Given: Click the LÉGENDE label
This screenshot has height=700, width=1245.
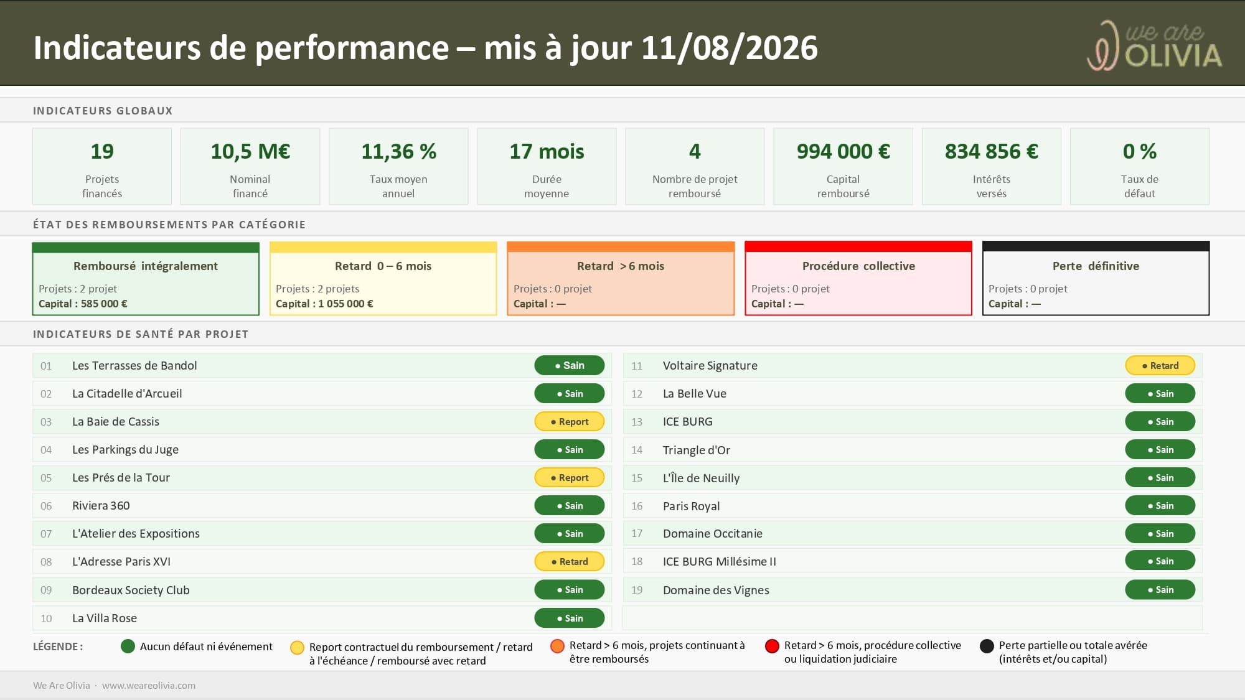Looking at the screenshot, I should point(58,646).
